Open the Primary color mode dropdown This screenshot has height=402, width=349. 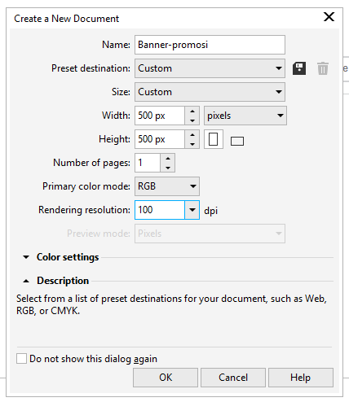tap(167, 186)
